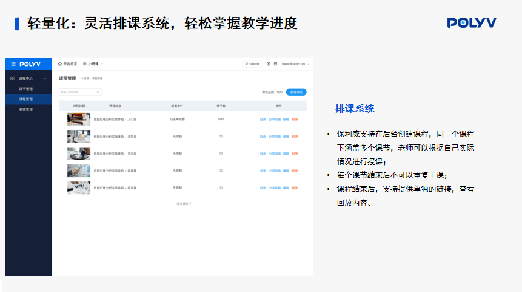Click the 入门级 course cover thumbnail
The image size is (522, 292).
(x=79, y=120)
